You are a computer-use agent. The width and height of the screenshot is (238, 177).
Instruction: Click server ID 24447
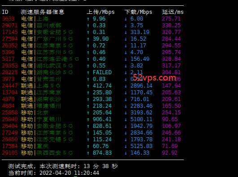tap(10, 86)
